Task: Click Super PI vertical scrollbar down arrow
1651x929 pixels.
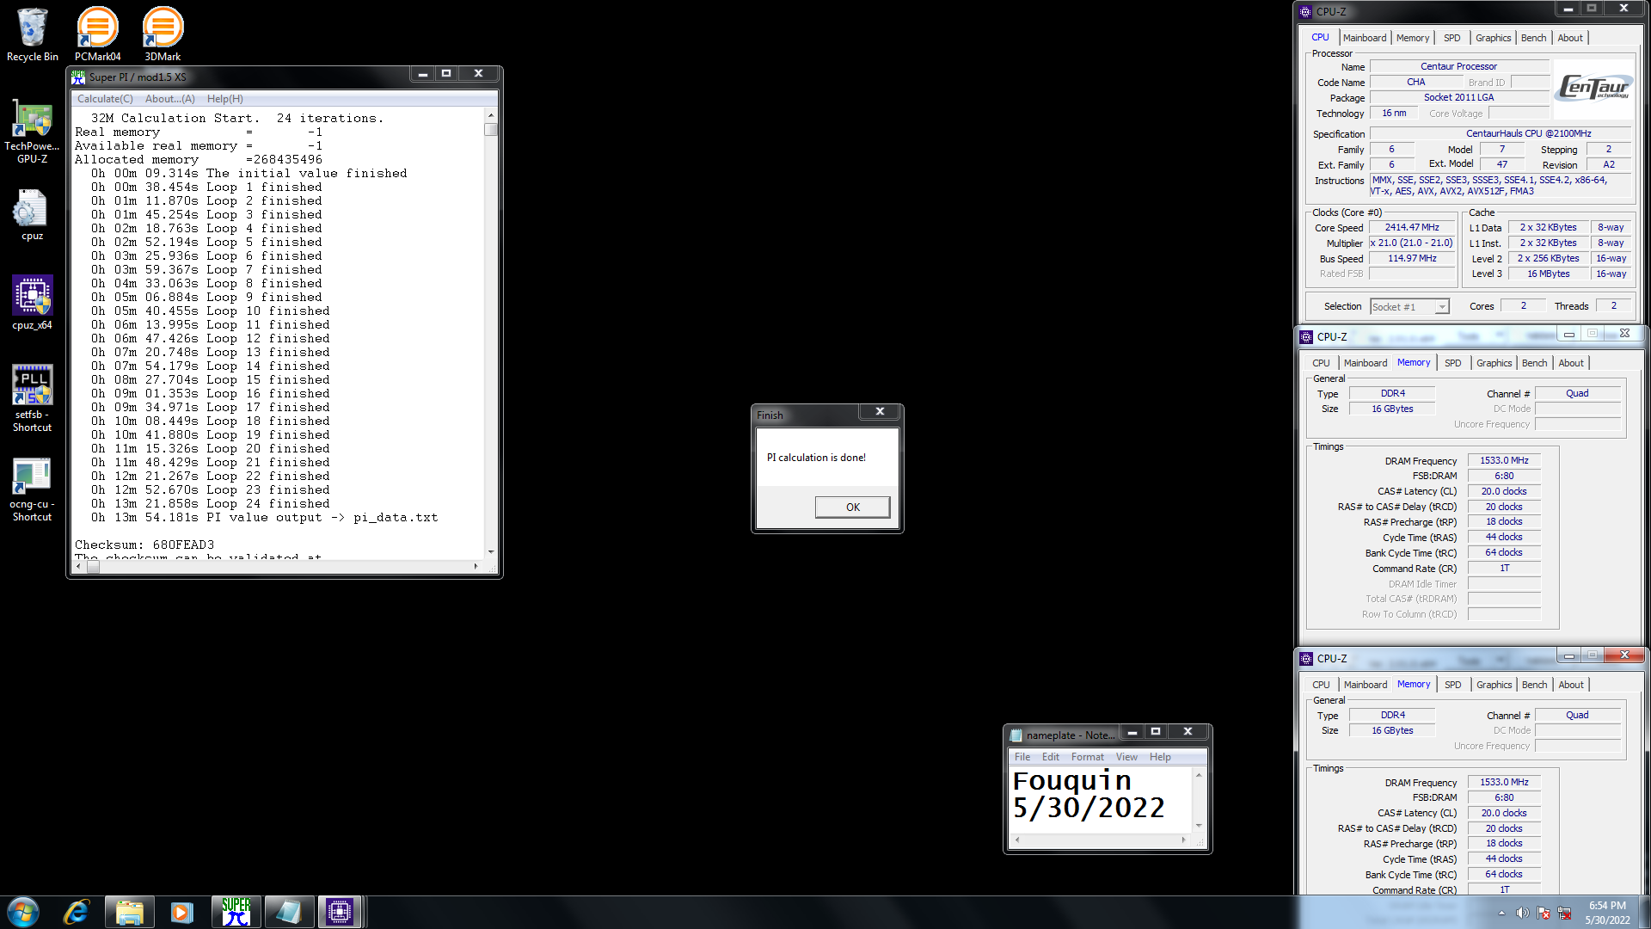Action: coord(491,551)
